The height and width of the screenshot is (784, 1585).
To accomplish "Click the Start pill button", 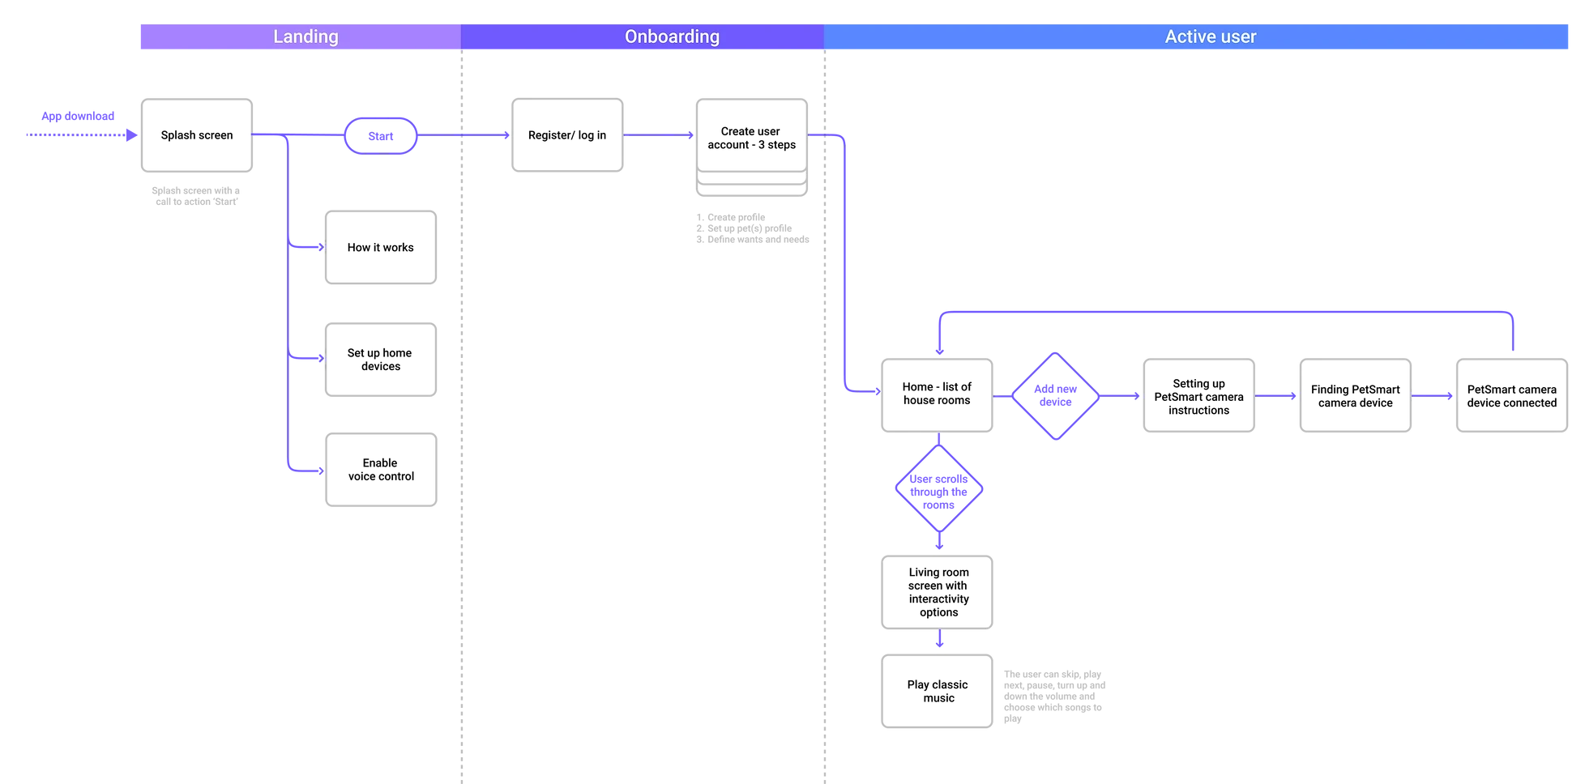I will [x=381, y=136].
